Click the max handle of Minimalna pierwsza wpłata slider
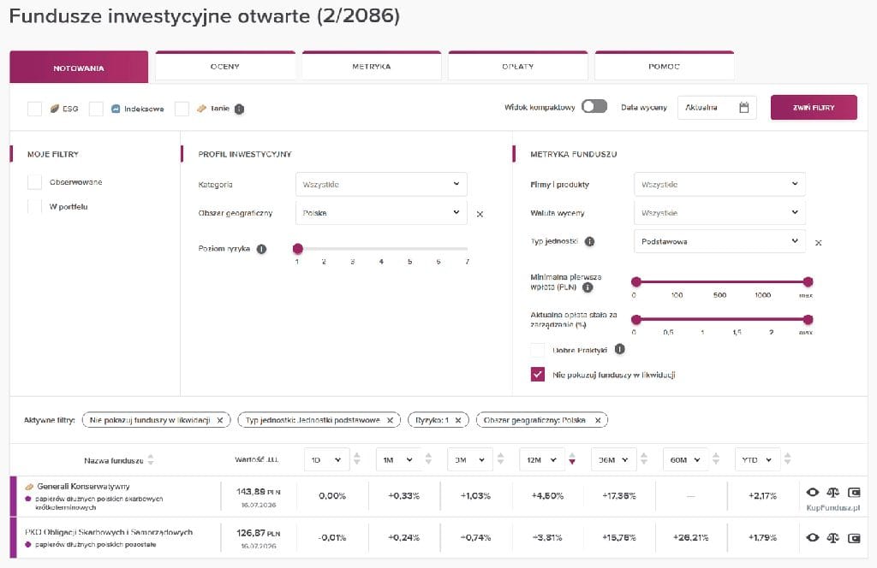This screenshot has width=877, height=568. [808, 282]
